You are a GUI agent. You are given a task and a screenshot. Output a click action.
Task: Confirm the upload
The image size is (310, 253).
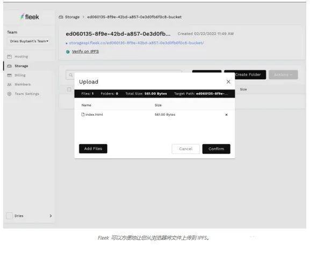pyautogui.click(x=217, y=149)
